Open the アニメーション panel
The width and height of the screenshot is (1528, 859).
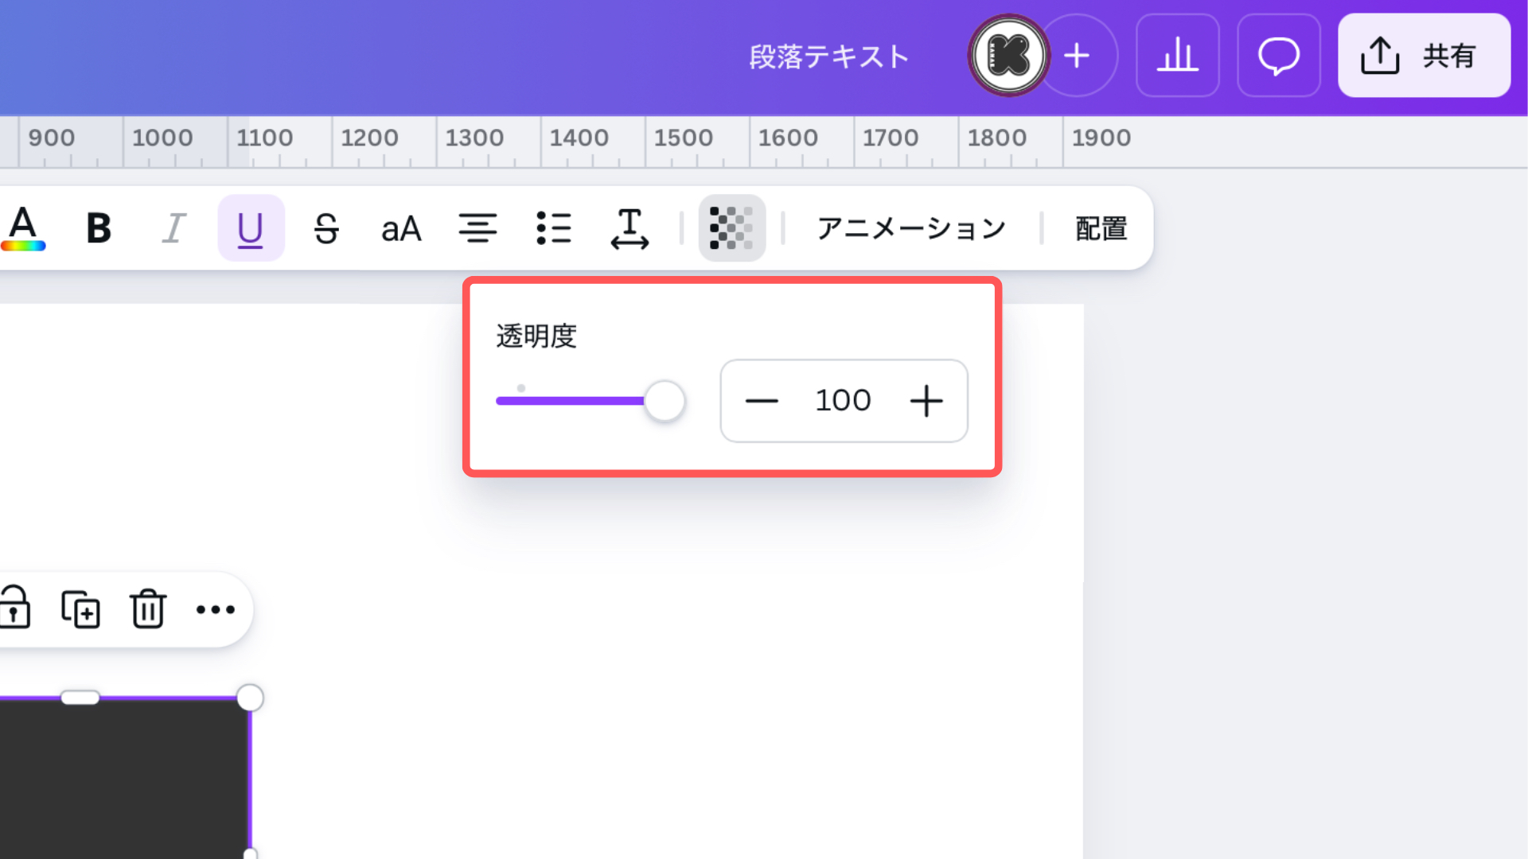(x=911, y=228)
